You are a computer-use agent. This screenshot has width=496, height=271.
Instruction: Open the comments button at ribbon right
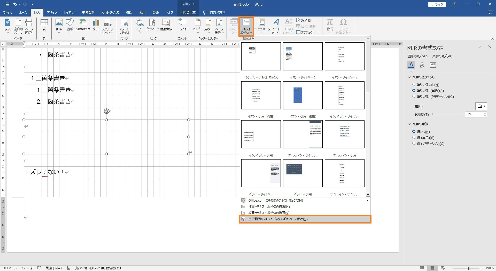[x=490, y=12]
